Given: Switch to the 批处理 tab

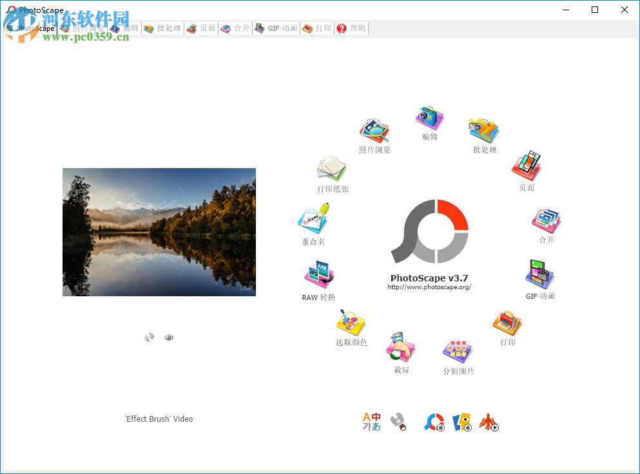Looking at the screenshot, I should (162, 28).
